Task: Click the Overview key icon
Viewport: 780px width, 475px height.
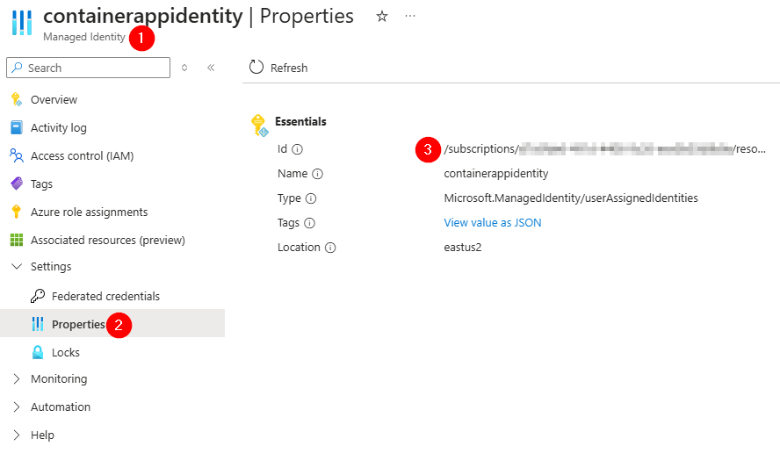Action: coord(17,99)
